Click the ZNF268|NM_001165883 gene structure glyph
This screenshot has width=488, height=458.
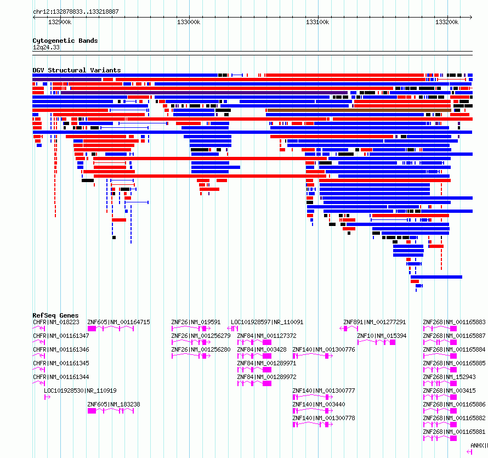click(x=440, y=329)
